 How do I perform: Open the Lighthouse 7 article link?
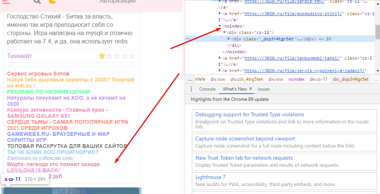[210, 177]
